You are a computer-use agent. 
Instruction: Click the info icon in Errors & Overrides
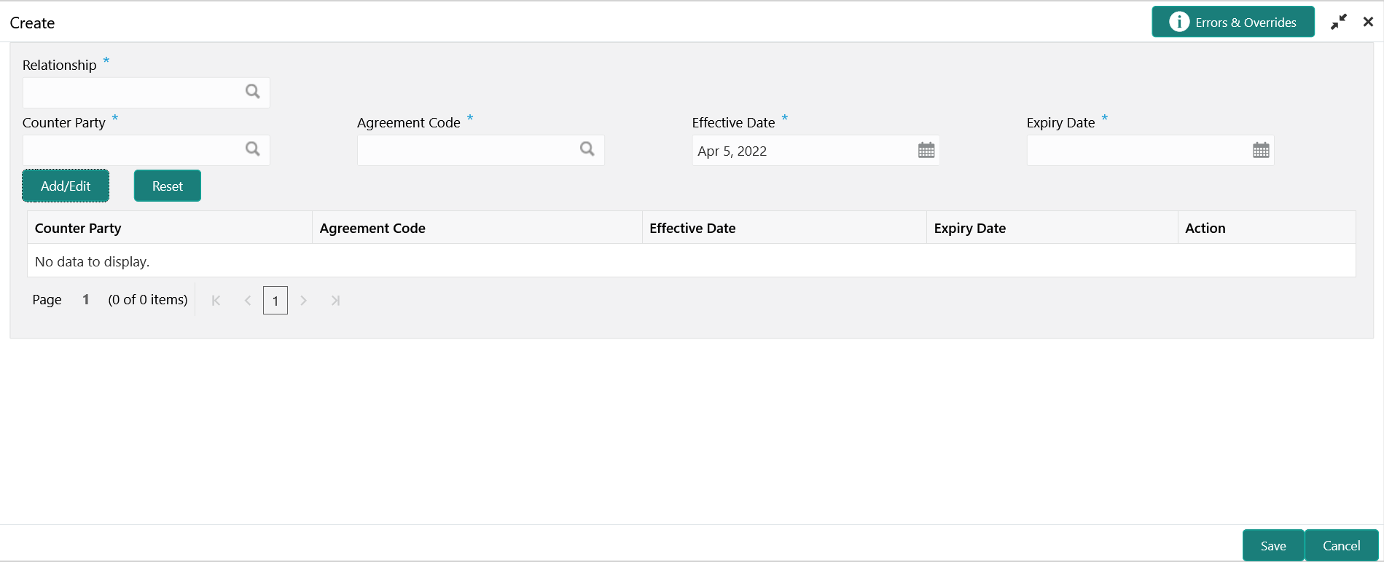(x=1178, y=22)
